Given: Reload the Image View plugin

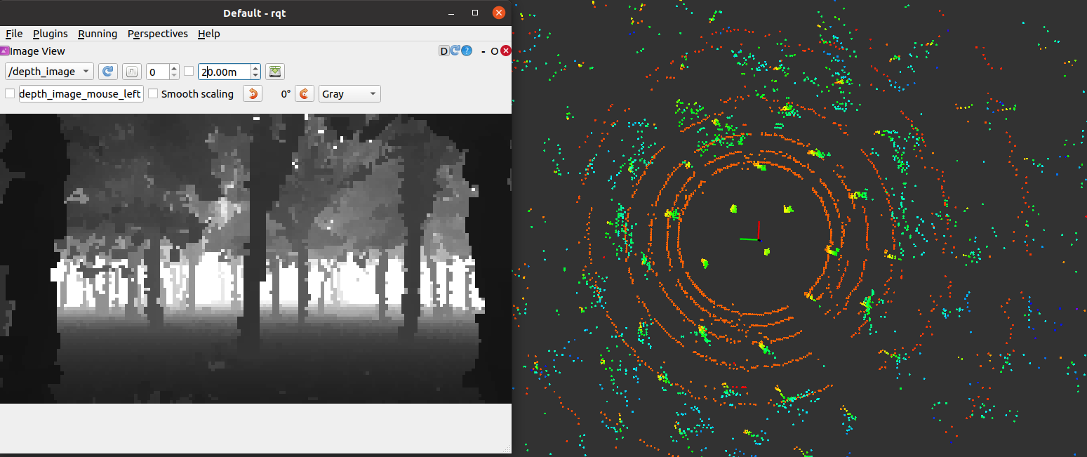Looking at the screenshot, I should pos(455,51).
